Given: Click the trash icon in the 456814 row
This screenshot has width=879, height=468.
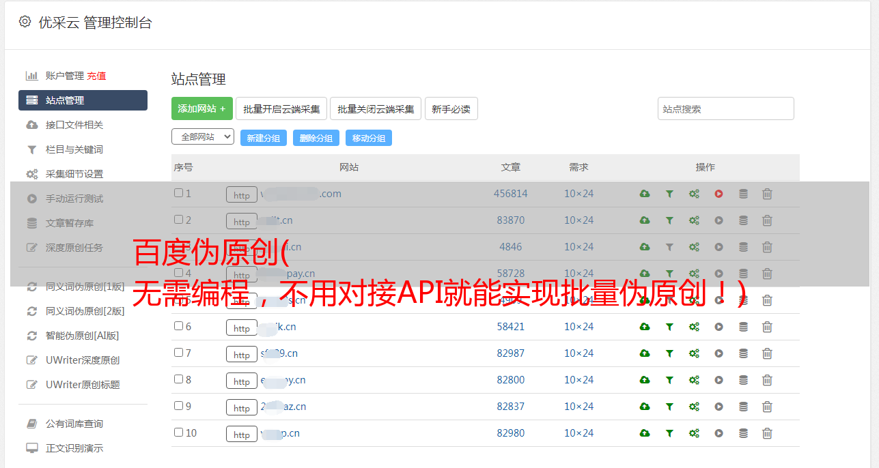Looking at the screenshot, I should [x=767, y=194].
